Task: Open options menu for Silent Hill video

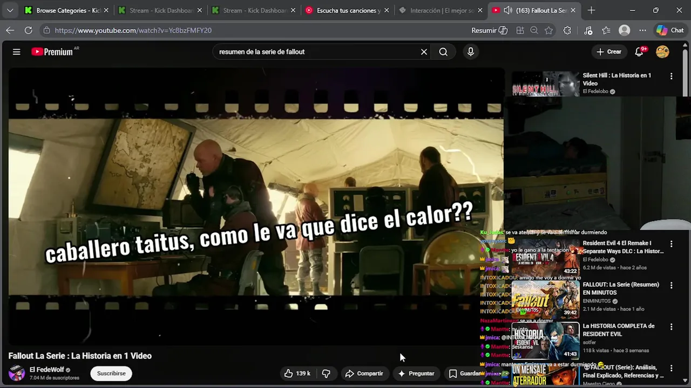Action: click(x=671, y=77)
